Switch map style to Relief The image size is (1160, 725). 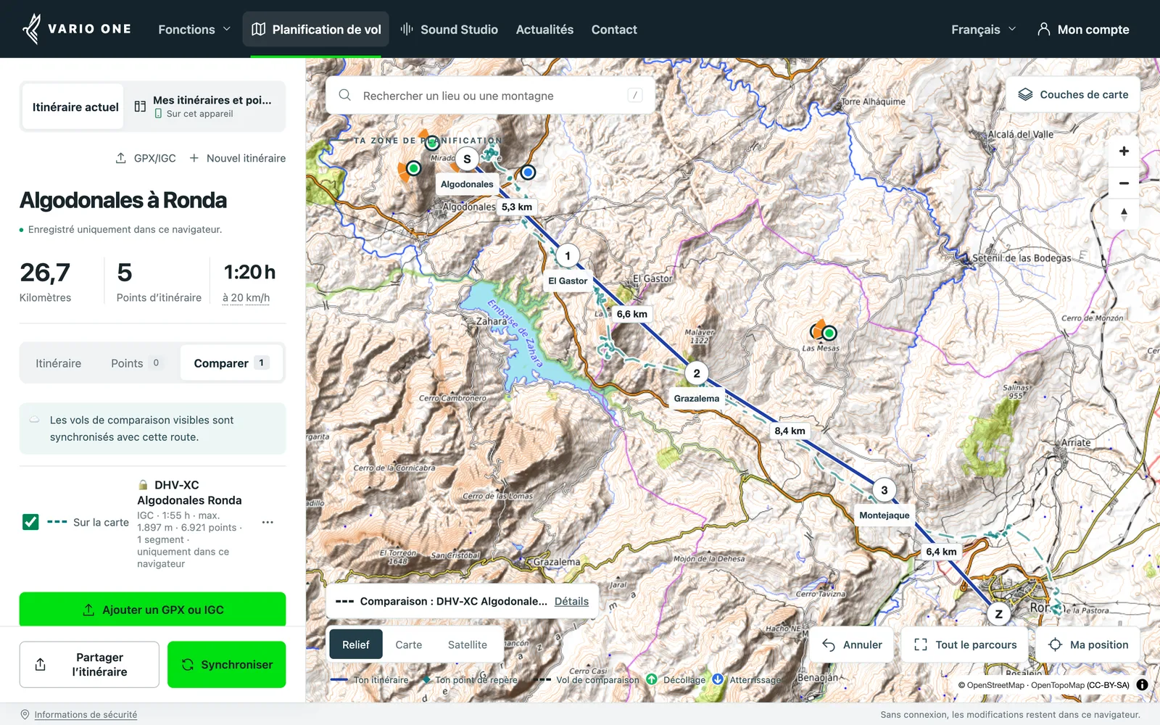pos(356,645)
